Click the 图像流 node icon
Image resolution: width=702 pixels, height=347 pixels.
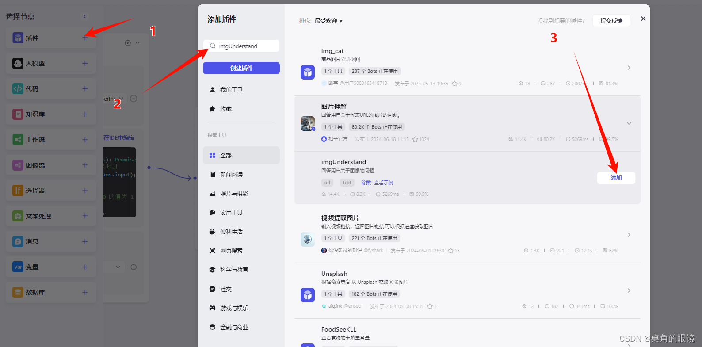coord(18,165)
